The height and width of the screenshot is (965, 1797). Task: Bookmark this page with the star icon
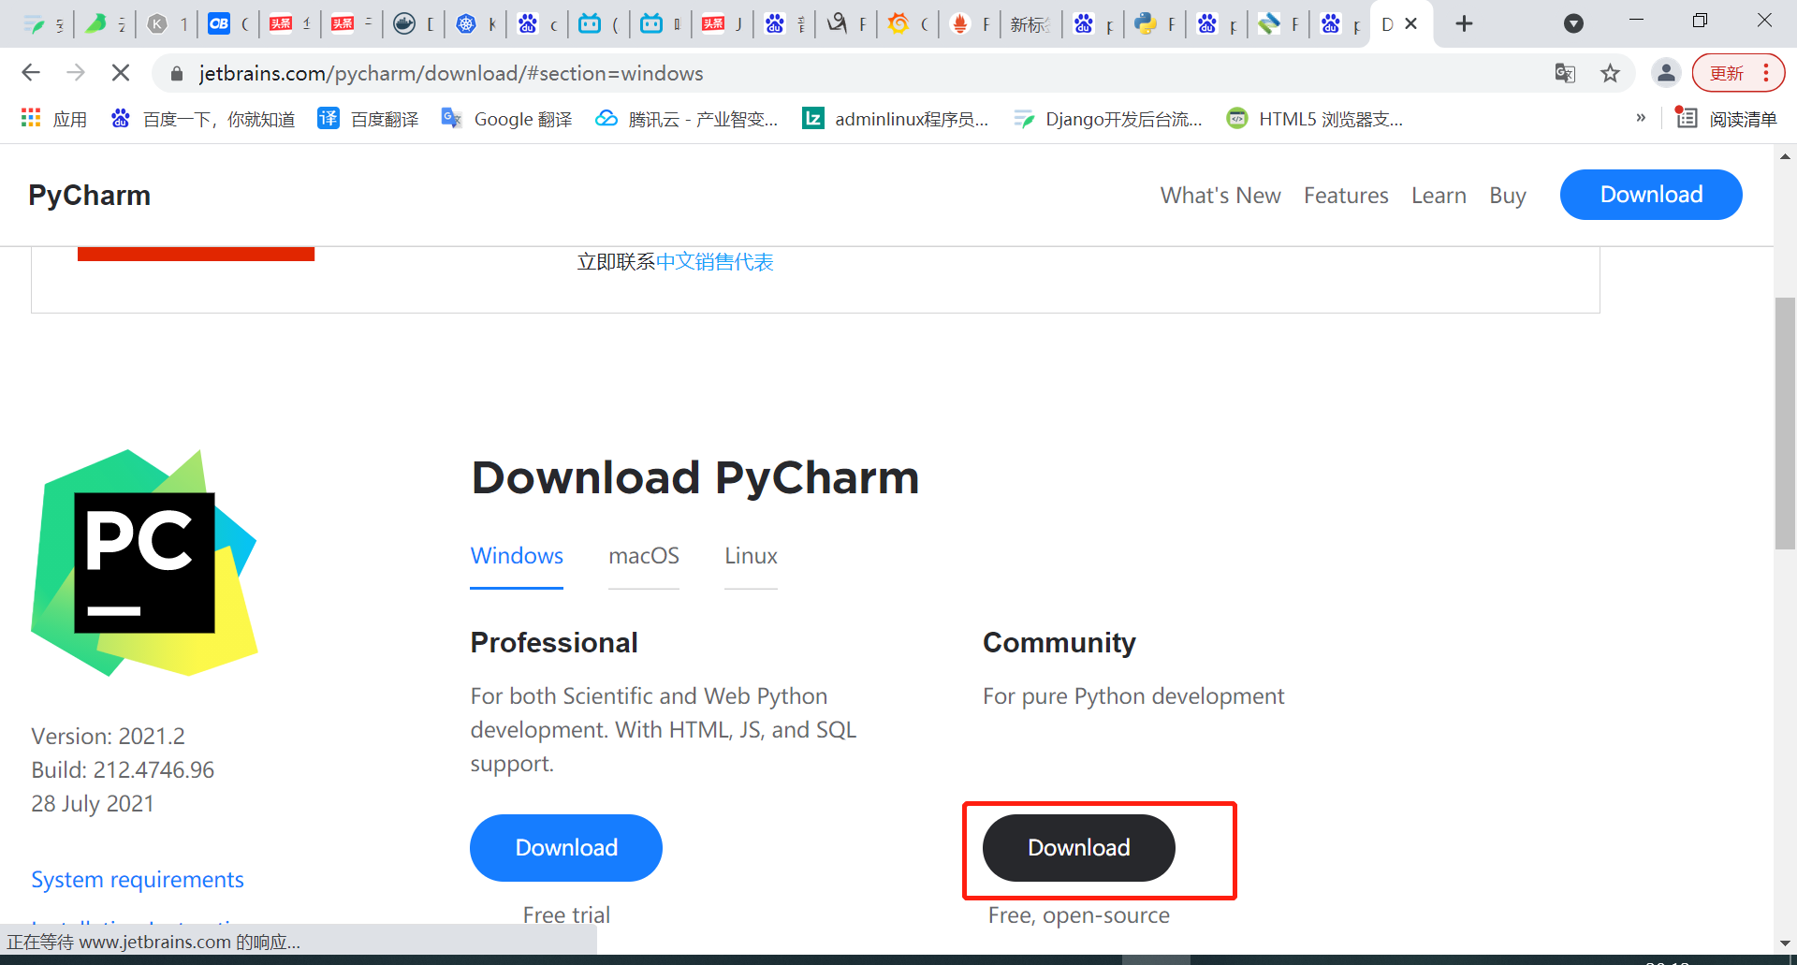1610,73
